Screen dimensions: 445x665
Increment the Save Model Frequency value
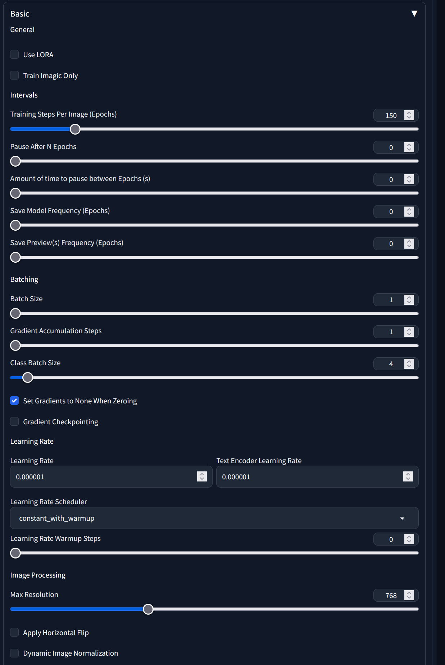click(409, 209)
